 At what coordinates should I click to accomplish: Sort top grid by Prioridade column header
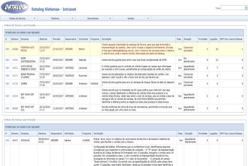203,39
